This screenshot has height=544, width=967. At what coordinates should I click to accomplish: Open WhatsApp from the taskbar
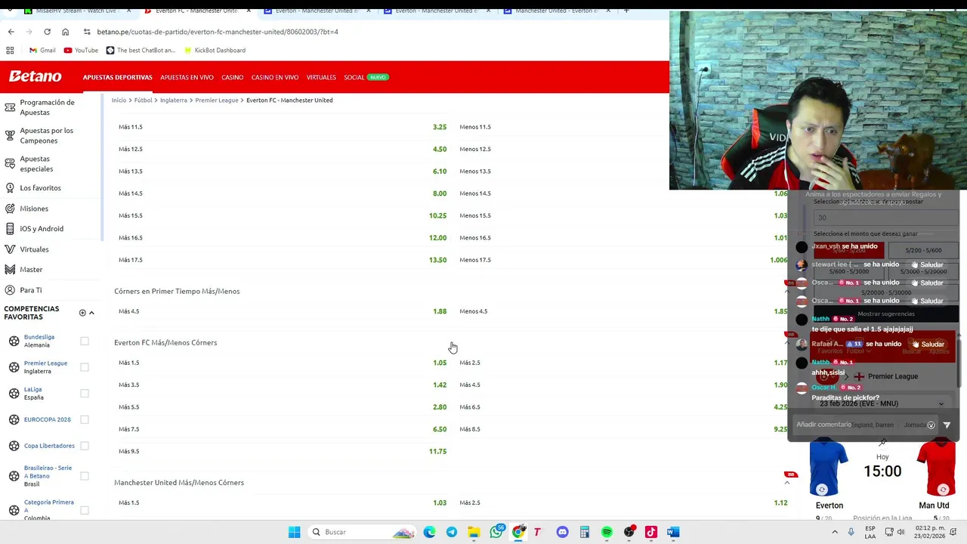[x=496, y=532]
